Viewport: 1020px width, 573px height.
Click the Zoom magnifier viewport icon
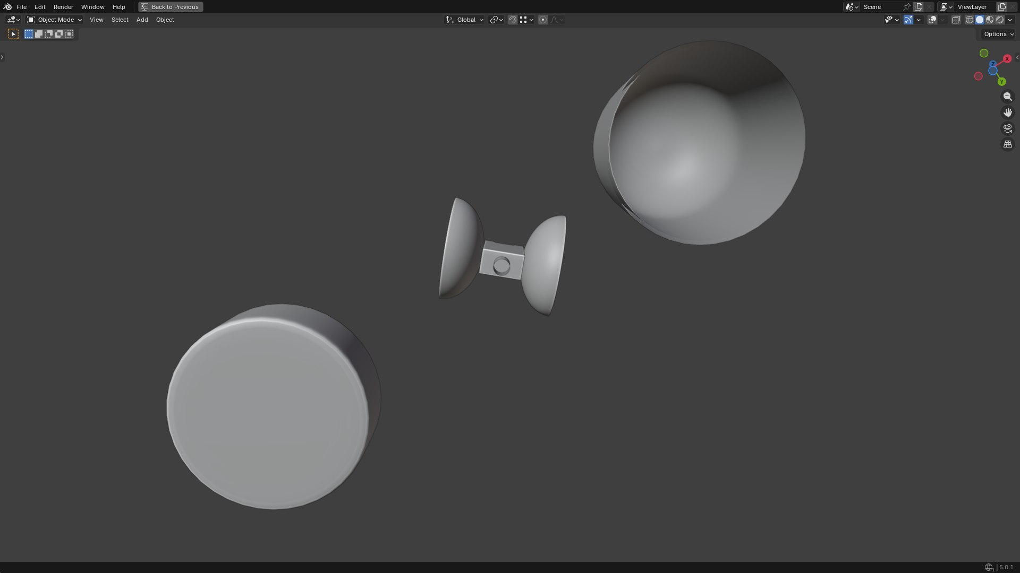[1007, 97]
